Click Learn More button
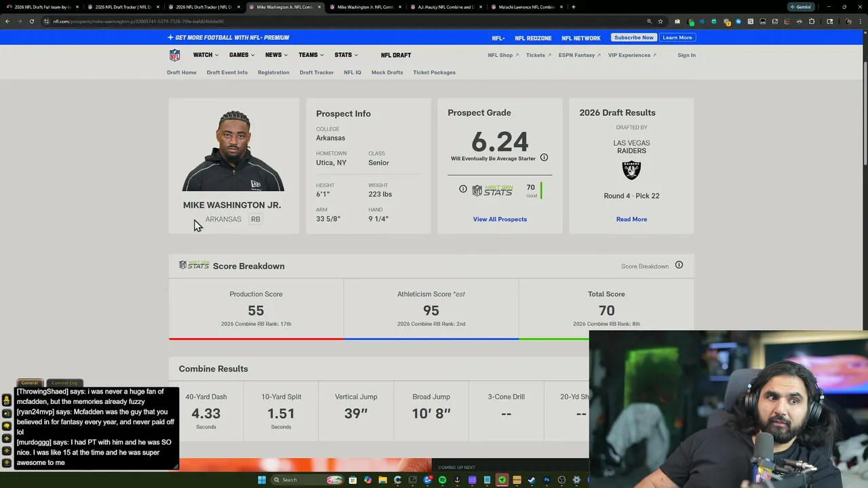This screenshot has width=868, height=488. [x=677, y=37]
